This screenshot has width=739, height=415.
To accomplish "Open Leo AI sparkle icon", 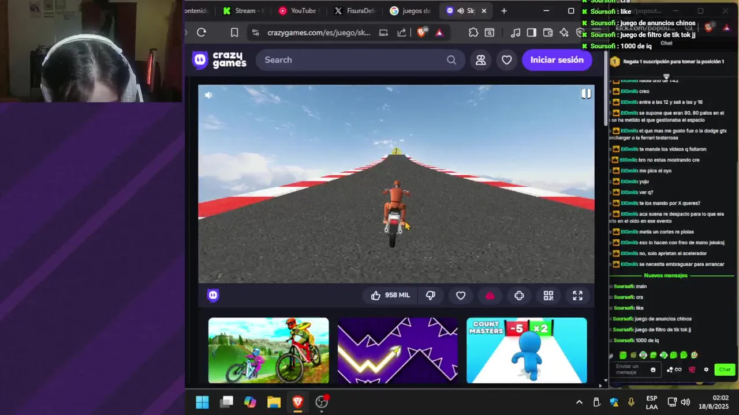I will (x=564, y=33).
